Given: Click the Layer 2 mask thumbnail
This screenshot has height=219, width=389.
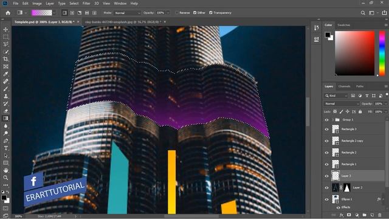Looking at the screenshot, I should coord(346,187).
